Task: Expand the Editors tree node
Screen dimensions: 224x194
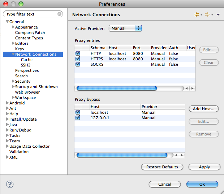Action: (13, 43)
